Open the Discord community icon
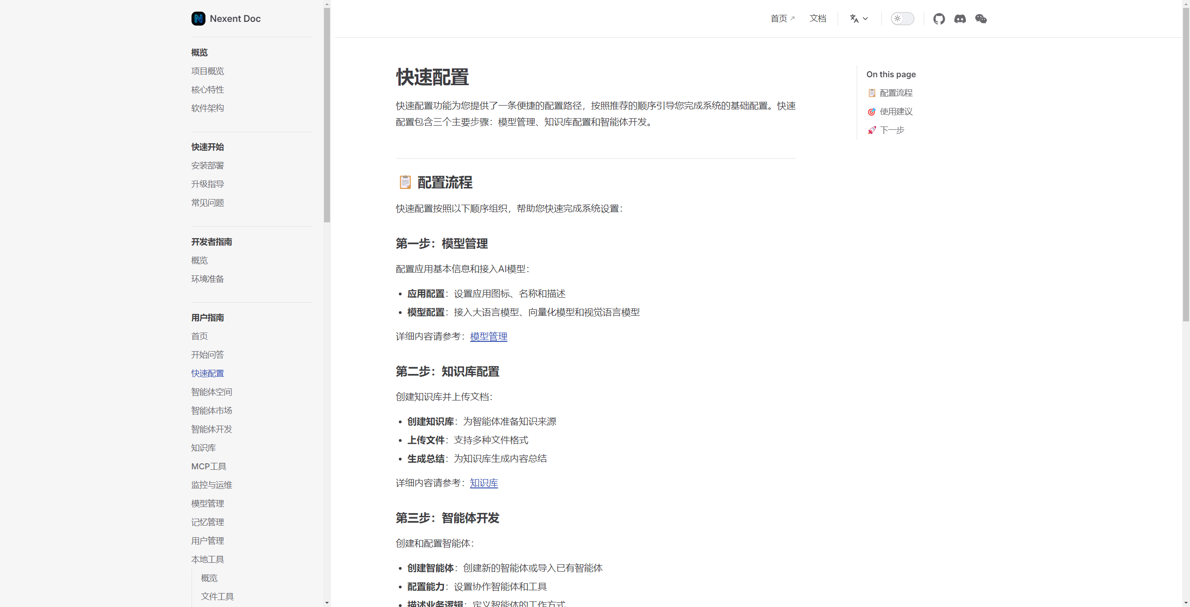 960,19
